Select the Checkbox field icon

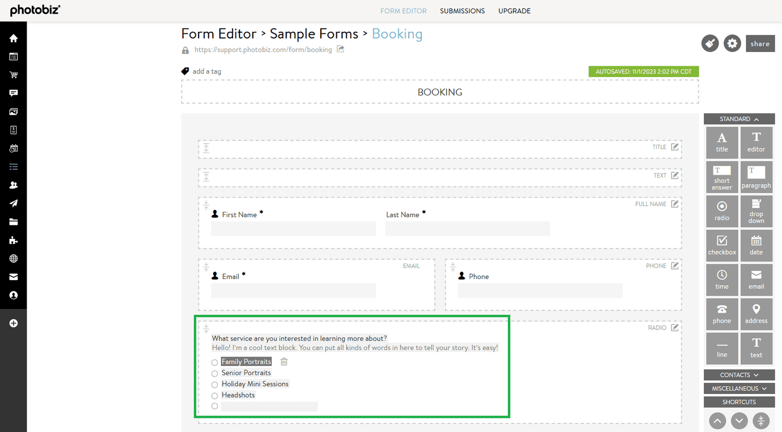coord(722,245)
